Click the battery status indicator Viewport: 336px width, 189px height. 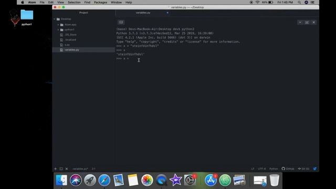coord(268,2)
